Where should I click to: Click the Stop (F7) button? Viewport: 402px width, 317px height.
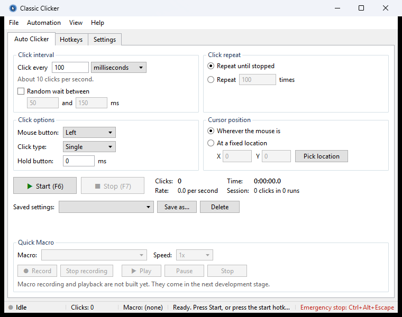113,185
